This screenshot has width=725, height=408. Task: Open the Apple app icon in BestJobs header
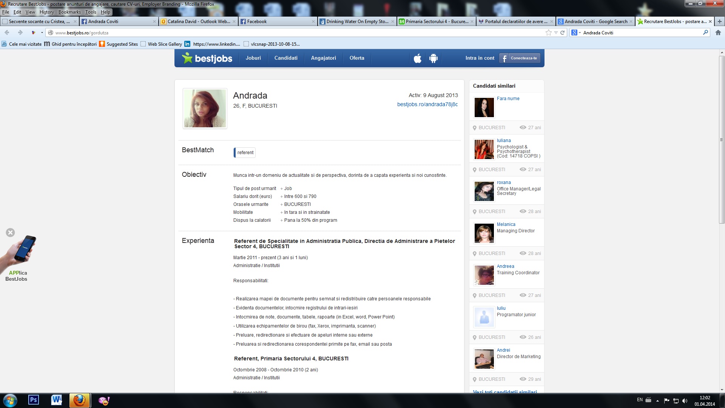click(x=417, y=59)
